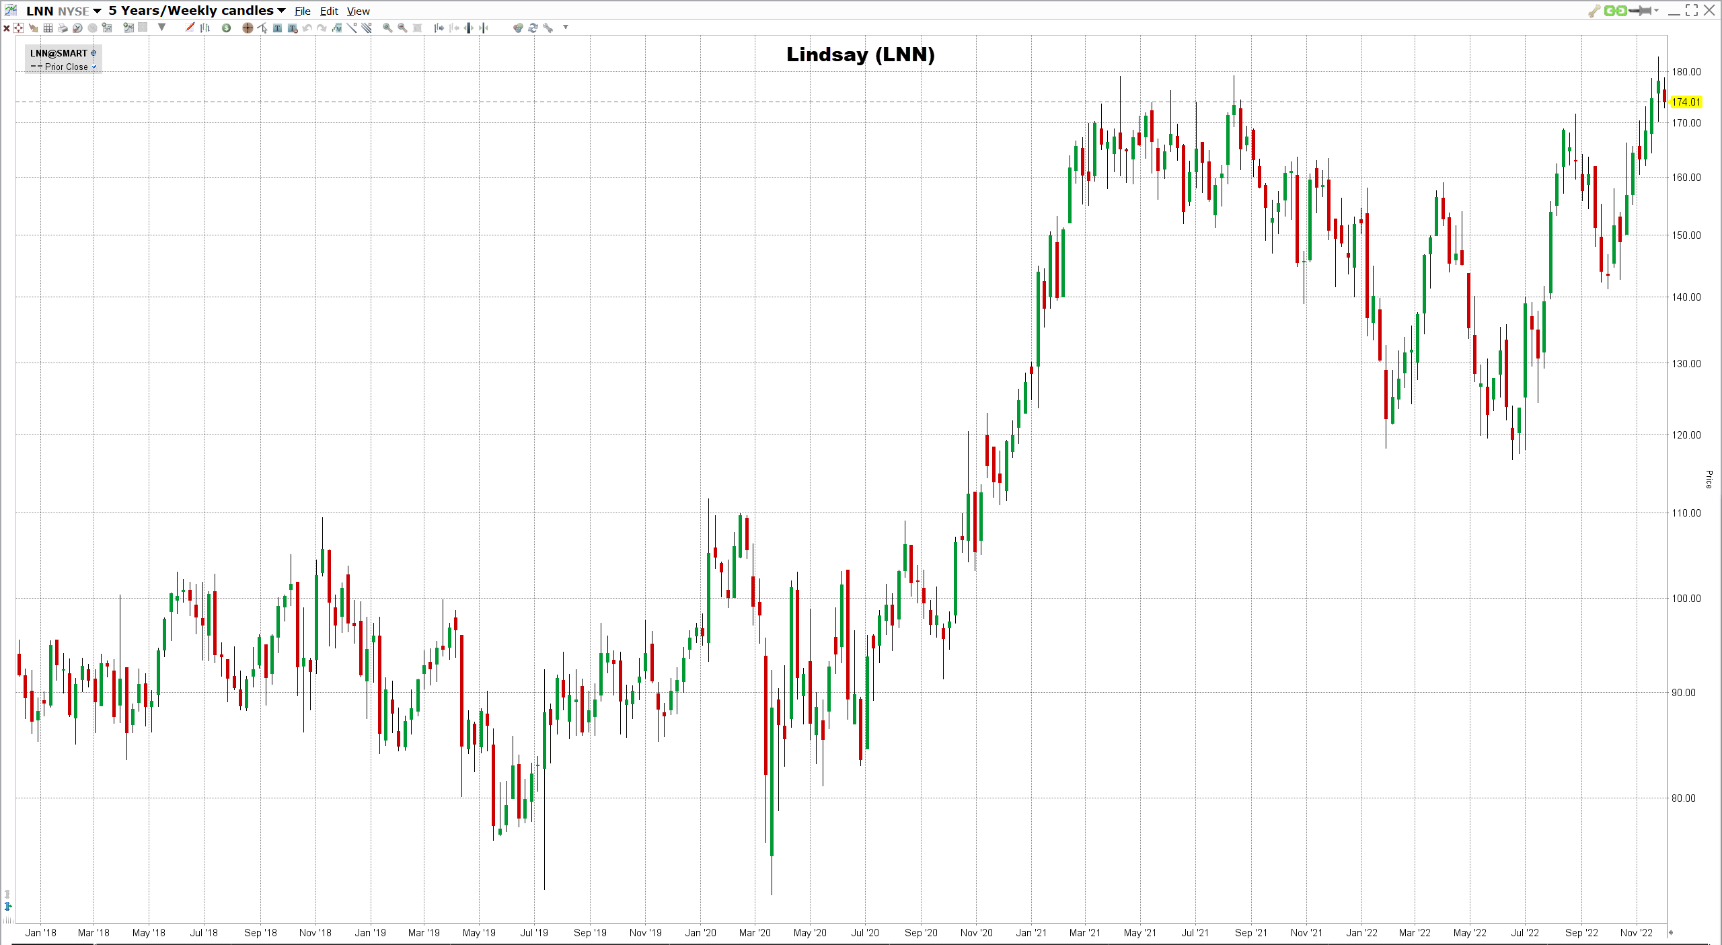Click the Jan '18 time axis label

pyautogui.click(x=40, y=933)
